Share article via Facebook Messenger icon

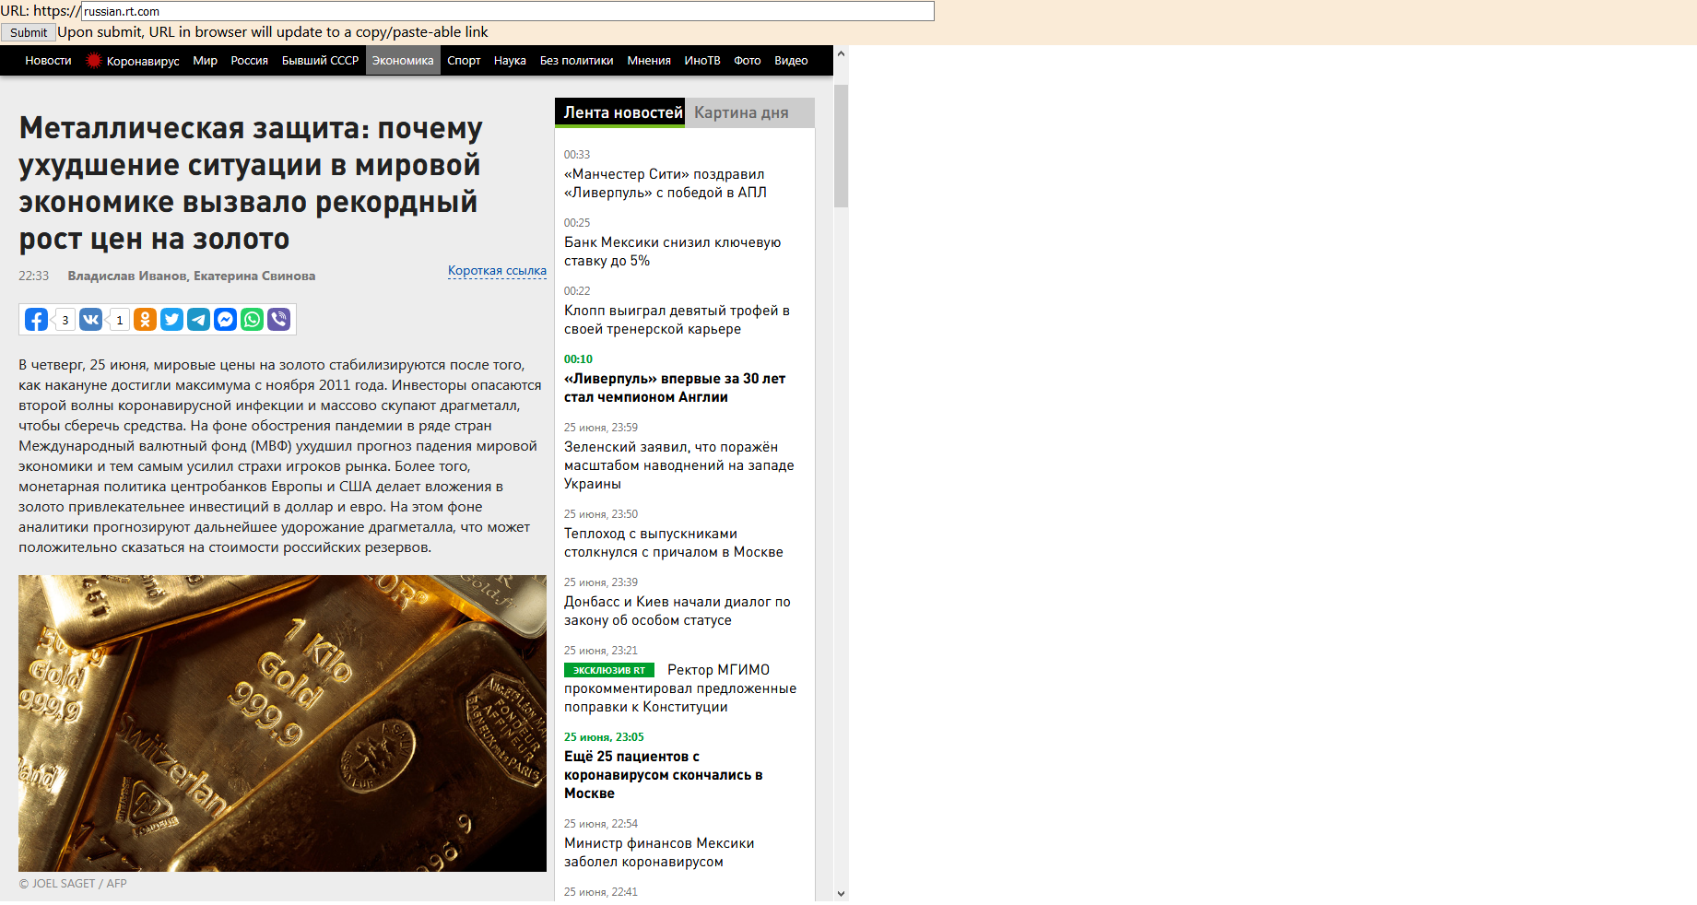[225, 320]
